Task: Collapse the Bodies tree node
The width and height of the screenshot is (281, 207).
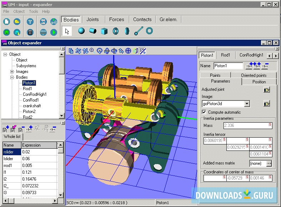Action: pyautogui.click(x=12, y=77)
